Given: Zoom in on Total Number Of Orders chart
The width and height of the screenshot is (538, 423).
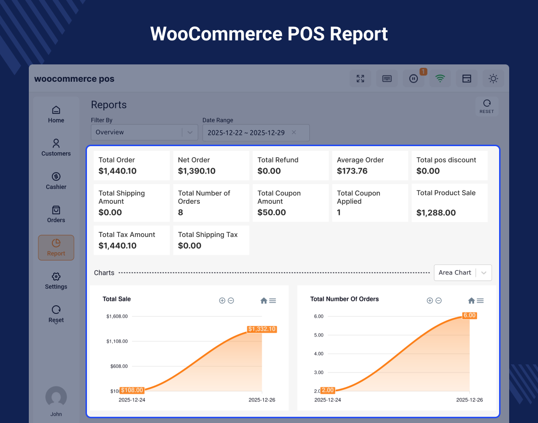Looking at the screenshot, I should (429, 300).
